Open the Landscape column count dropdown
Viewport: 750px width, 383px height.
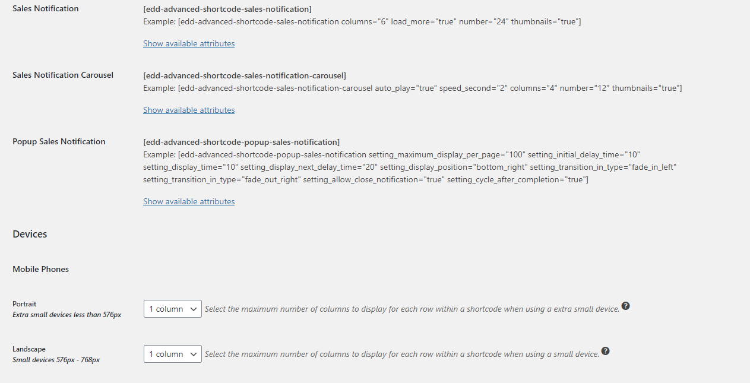pyautogui.click(x=173, y=354)
